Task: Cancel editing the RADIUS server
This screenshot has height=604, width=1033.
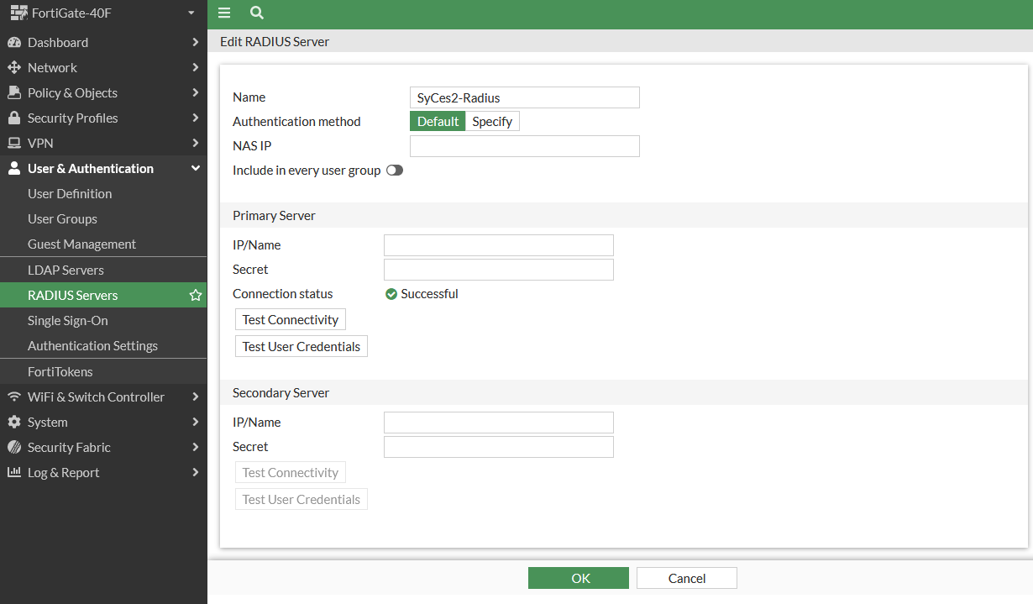Action: coord(687,578)
